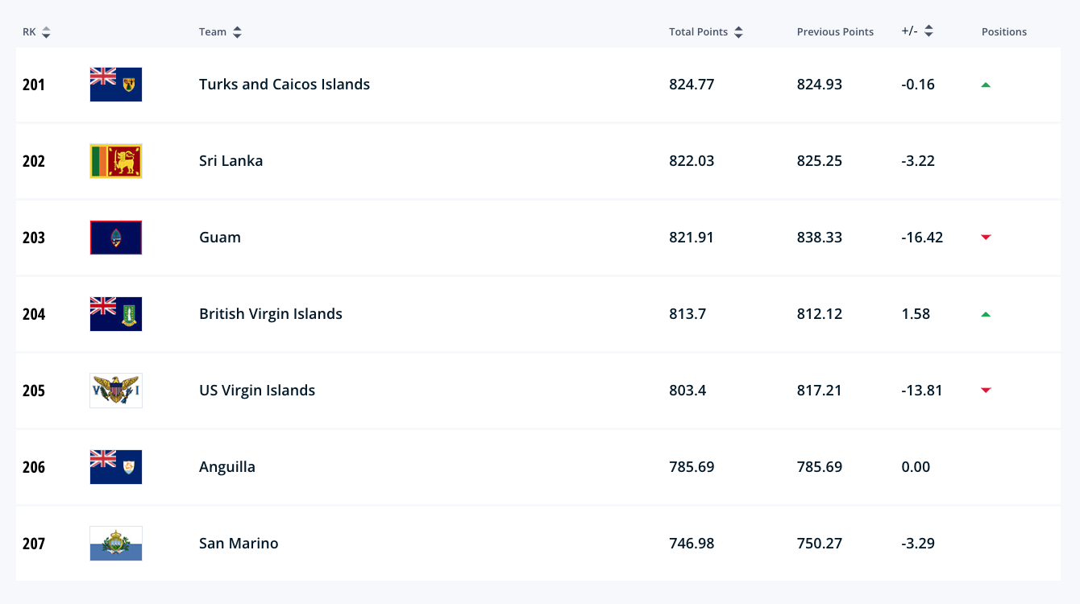Click green up arrow for Turks and Caicos

[985, 85]
